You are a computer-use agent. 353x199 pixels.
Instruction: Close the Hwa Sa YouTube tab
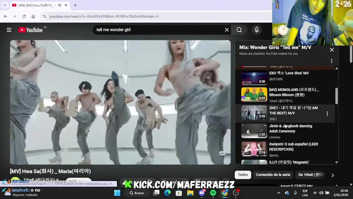[x=66, y=5]
